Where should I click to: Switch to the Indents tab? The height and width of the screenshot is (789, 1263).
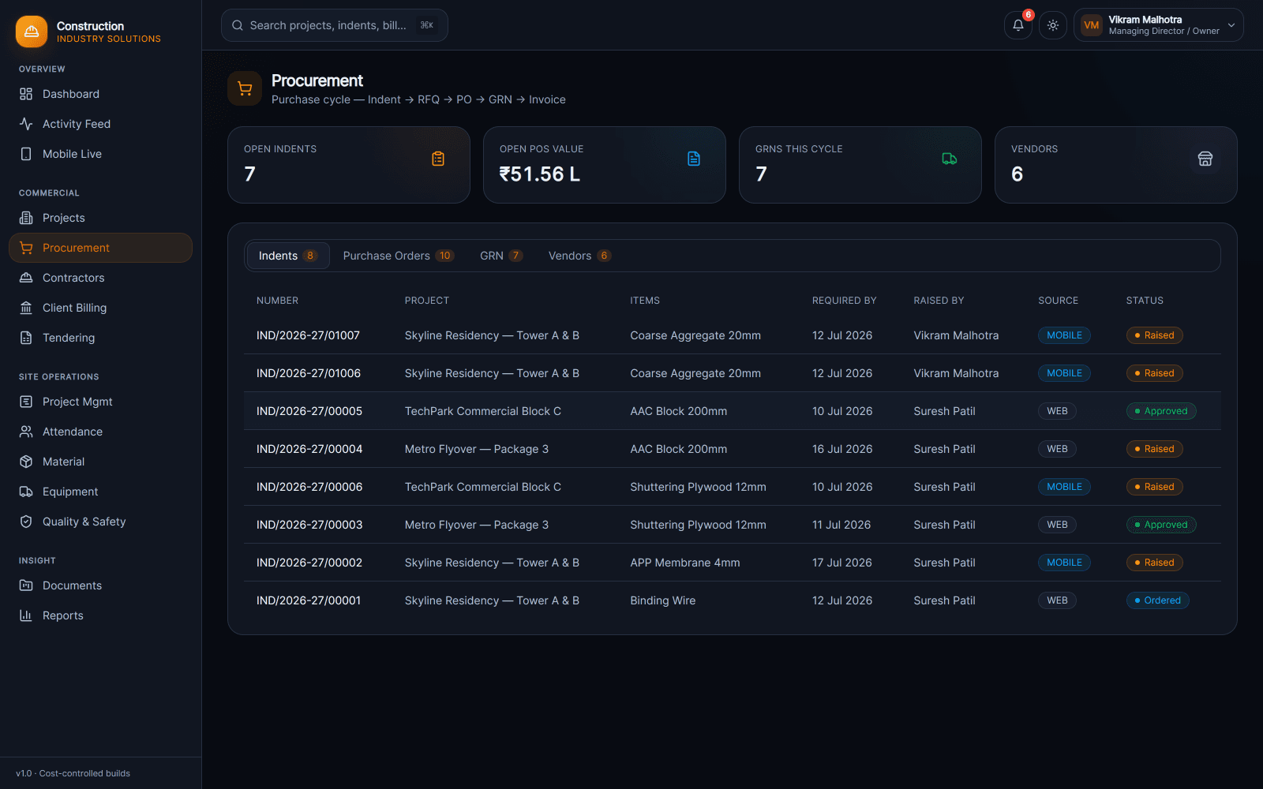[x=287, y=256]
